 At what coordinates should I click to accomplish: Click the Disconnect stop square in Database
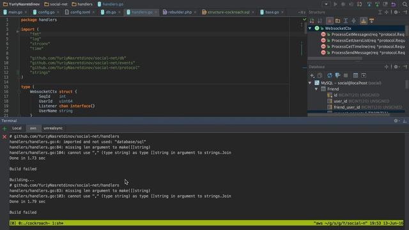coord(346,75)
